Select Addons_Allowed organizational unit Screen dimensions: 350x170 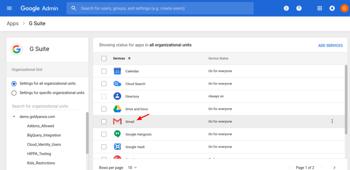[41, 126]
